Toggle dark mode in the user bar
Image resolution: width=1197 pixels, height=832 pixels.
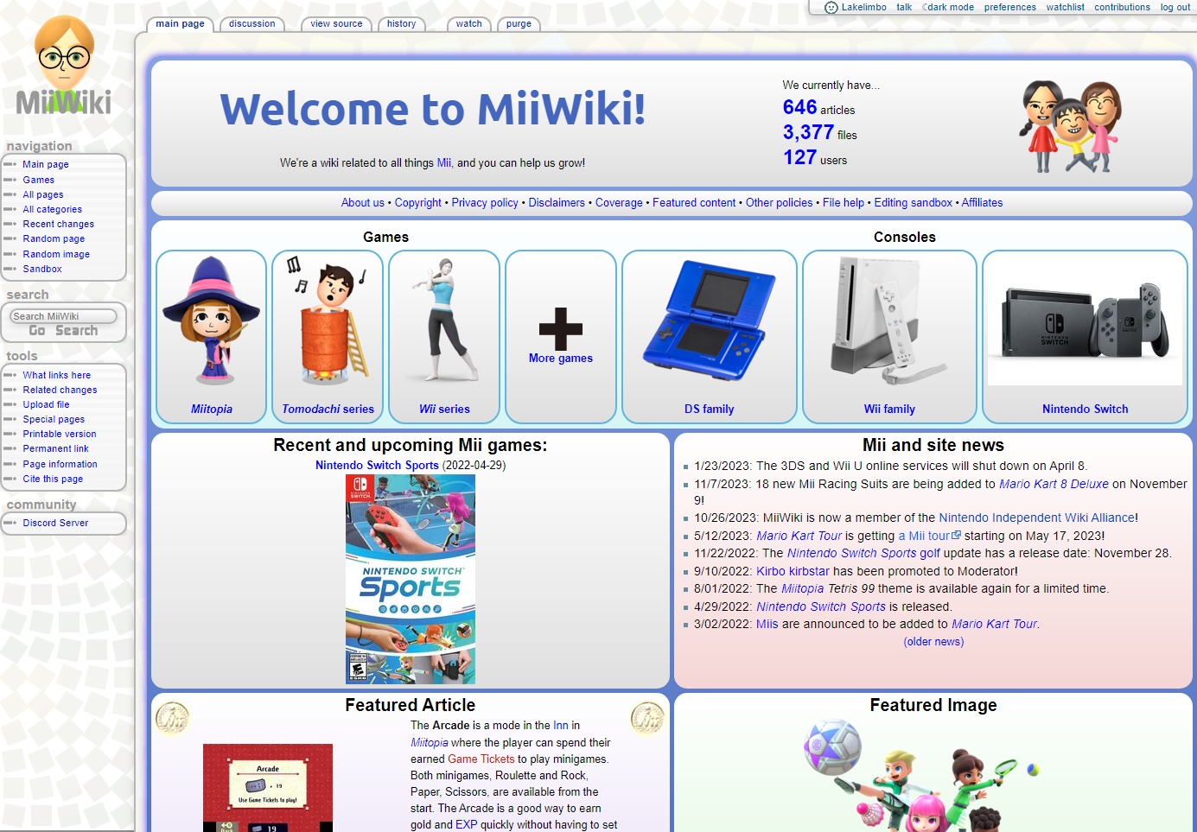[x=950, y=7]
